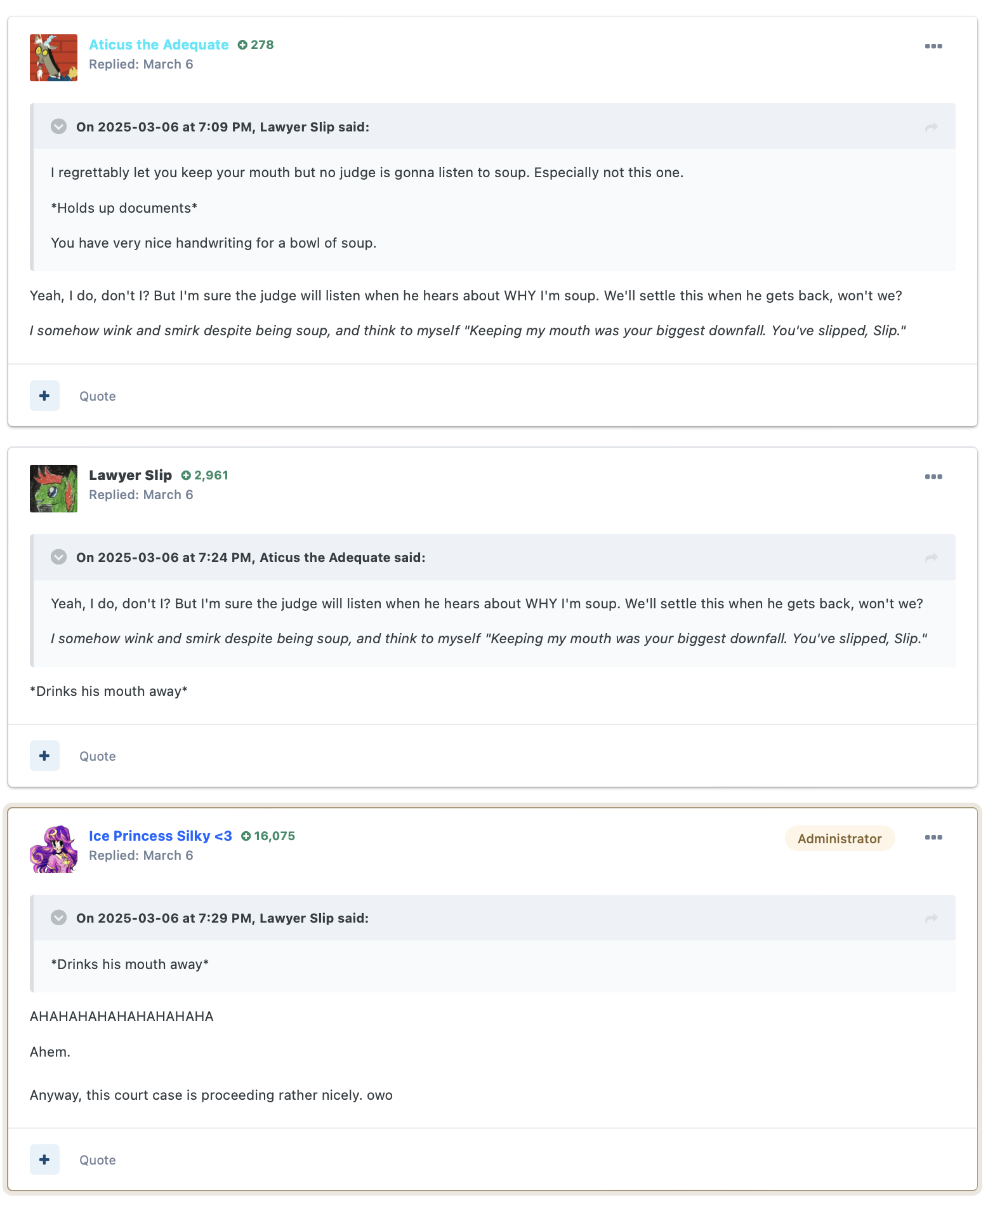
Task: Click reputation badge 16,075 next to Ice Princess Silky
Action: click(x=268, y=836)
